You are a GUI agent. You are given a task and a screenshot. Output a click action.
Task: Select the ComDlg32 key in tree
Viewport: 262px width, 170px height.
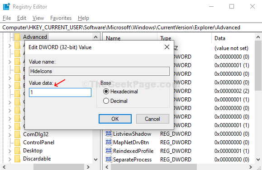tap(36, 134)
